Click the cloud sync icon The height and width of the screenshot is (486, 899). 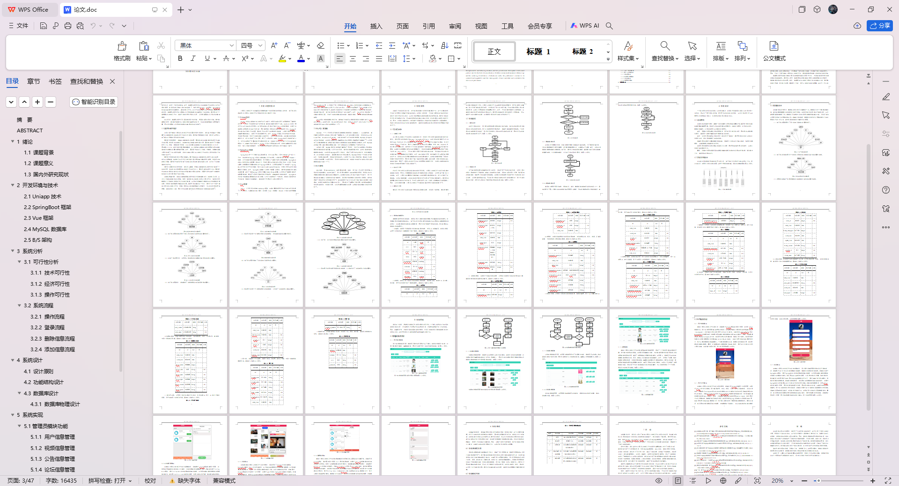pos(857,26)
